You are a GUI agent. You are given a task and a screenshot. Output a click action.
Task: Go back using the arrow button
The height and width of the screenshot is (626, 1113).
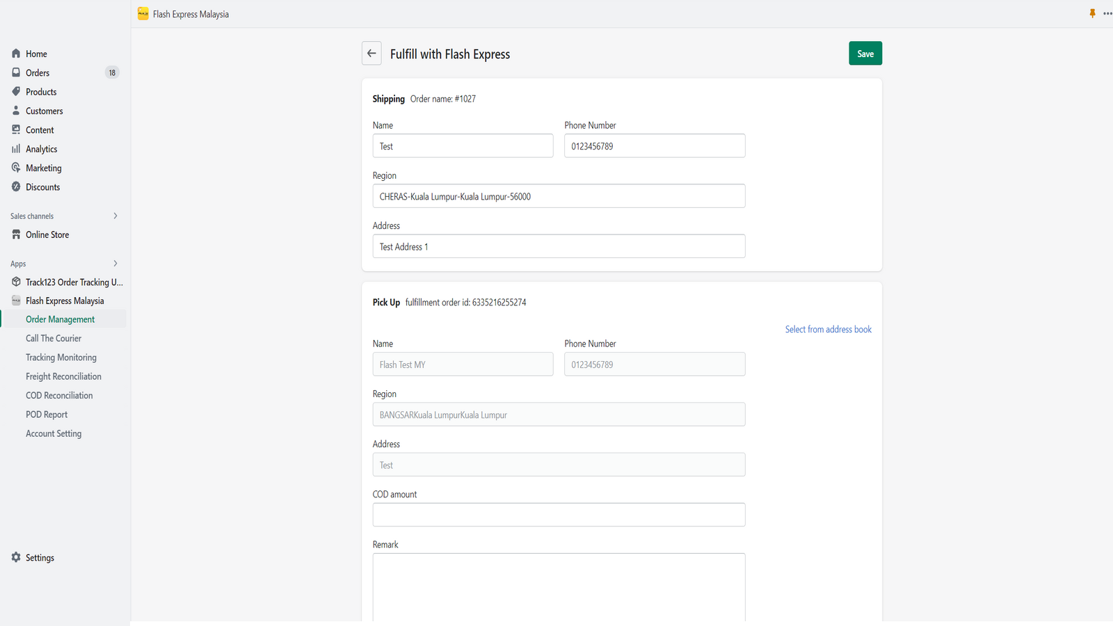click(371, 54)
